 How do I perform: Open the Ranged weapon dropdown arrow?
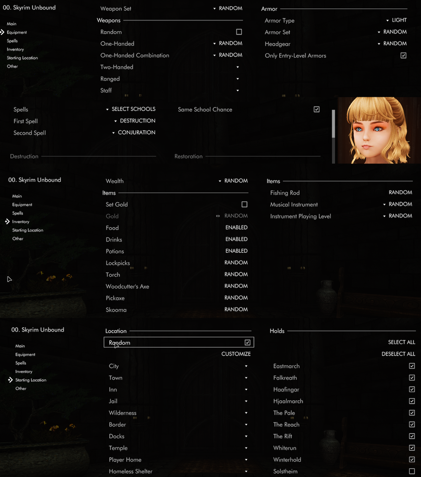(238, 79)
